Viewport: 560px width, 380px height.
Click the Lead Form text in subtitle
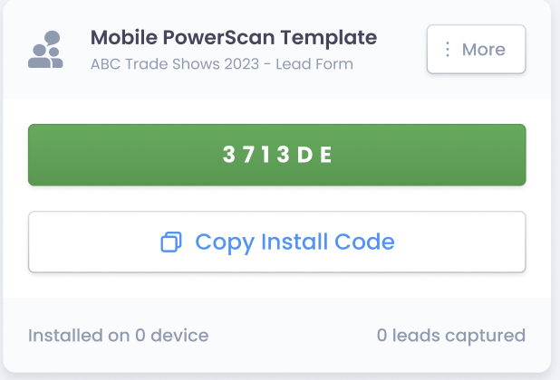click(314, 64)
